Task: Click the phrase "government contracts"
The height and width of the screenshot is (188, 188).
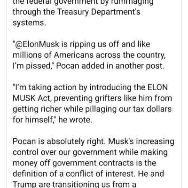Action: [93, 163]
